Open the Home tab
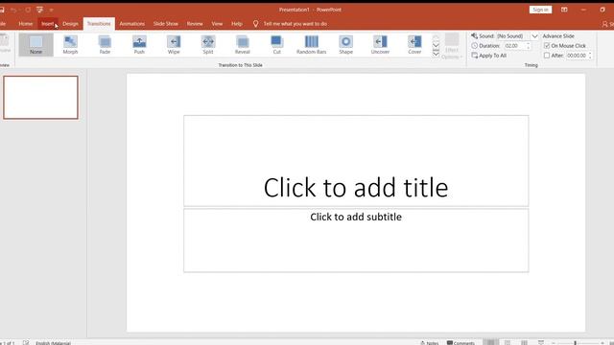This screenshot has height=345, width=614. click(x=26, y=24)
